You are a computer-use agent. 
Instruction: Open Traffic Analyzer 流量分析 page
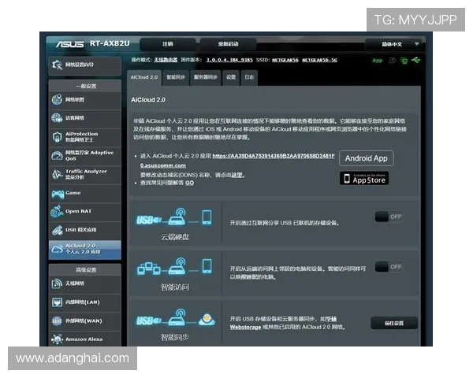tap(85, 174)
